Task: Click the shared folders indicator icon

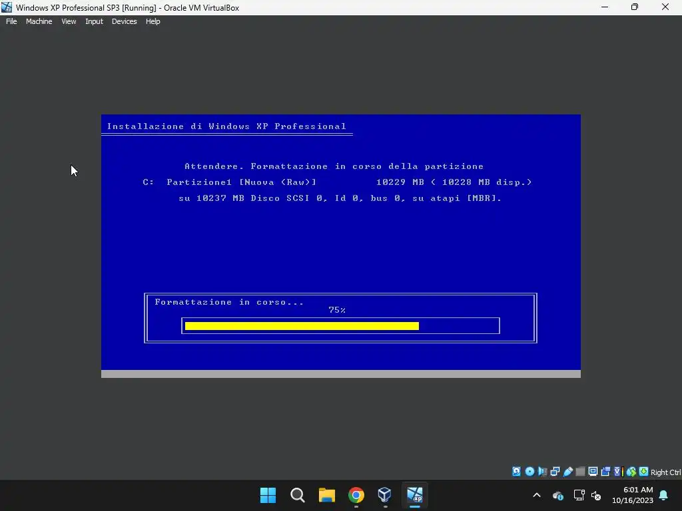Action: point(580,472)
